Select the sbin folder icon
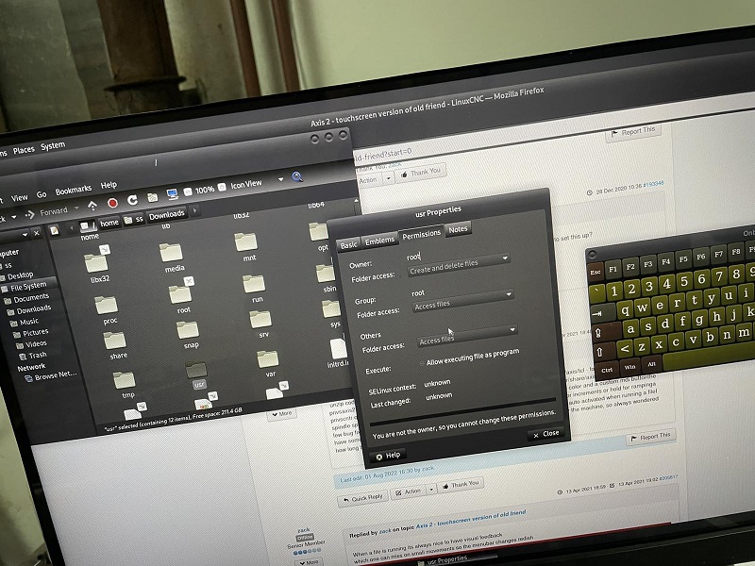This screenshot has width=755, height=566. (x=325, y=274)
